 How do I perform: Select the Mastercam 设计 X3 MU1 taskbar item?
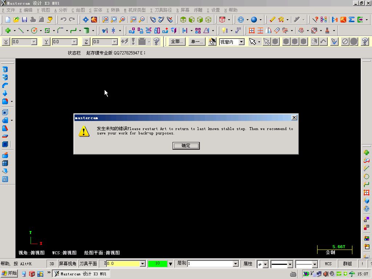tap(81, 274)
